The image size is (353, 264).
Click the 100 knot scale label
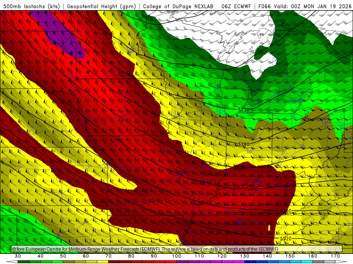[177, 256]
